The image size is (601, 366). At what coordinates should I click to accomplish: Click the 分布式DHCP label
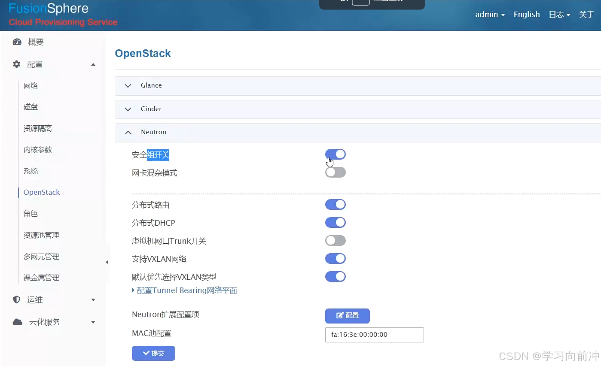click(153, 223)
